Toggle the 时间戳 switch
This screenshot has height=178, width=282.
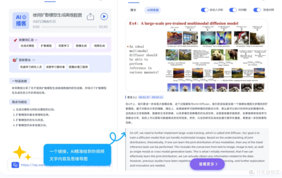[x=233, y=10]
